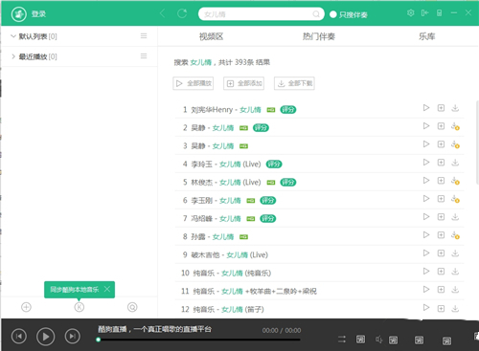This screenshot has width=479, height=351.
Task: Select song 11 女儿情+牧羊曲+二泉吟+梁祝
Action: pos(255,292)
